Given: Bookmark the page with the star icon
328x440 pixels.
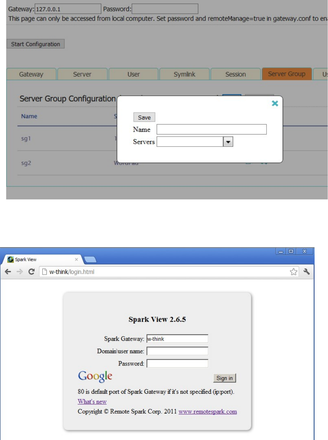Looking at the screenshot, I should [x=293, y=272].
